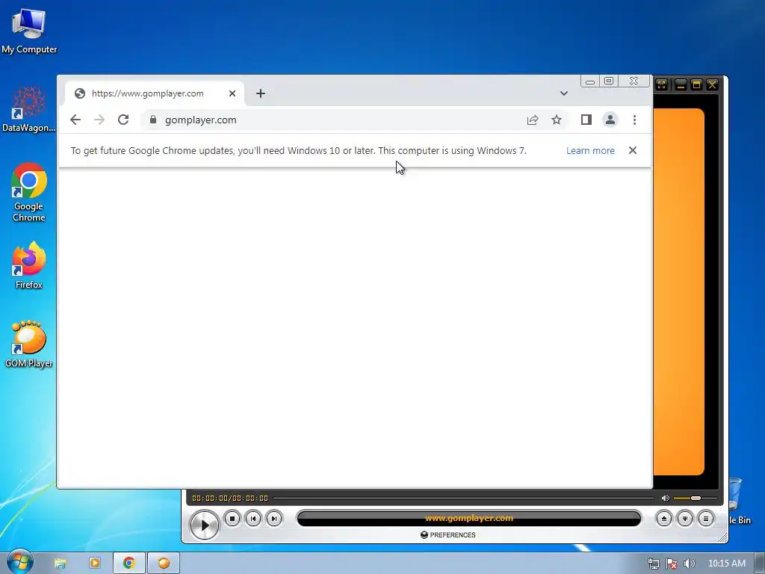Image resolution: width=765 pixels, height=574 pixels.
Task: Open the Learn more link
Action: 590,151
